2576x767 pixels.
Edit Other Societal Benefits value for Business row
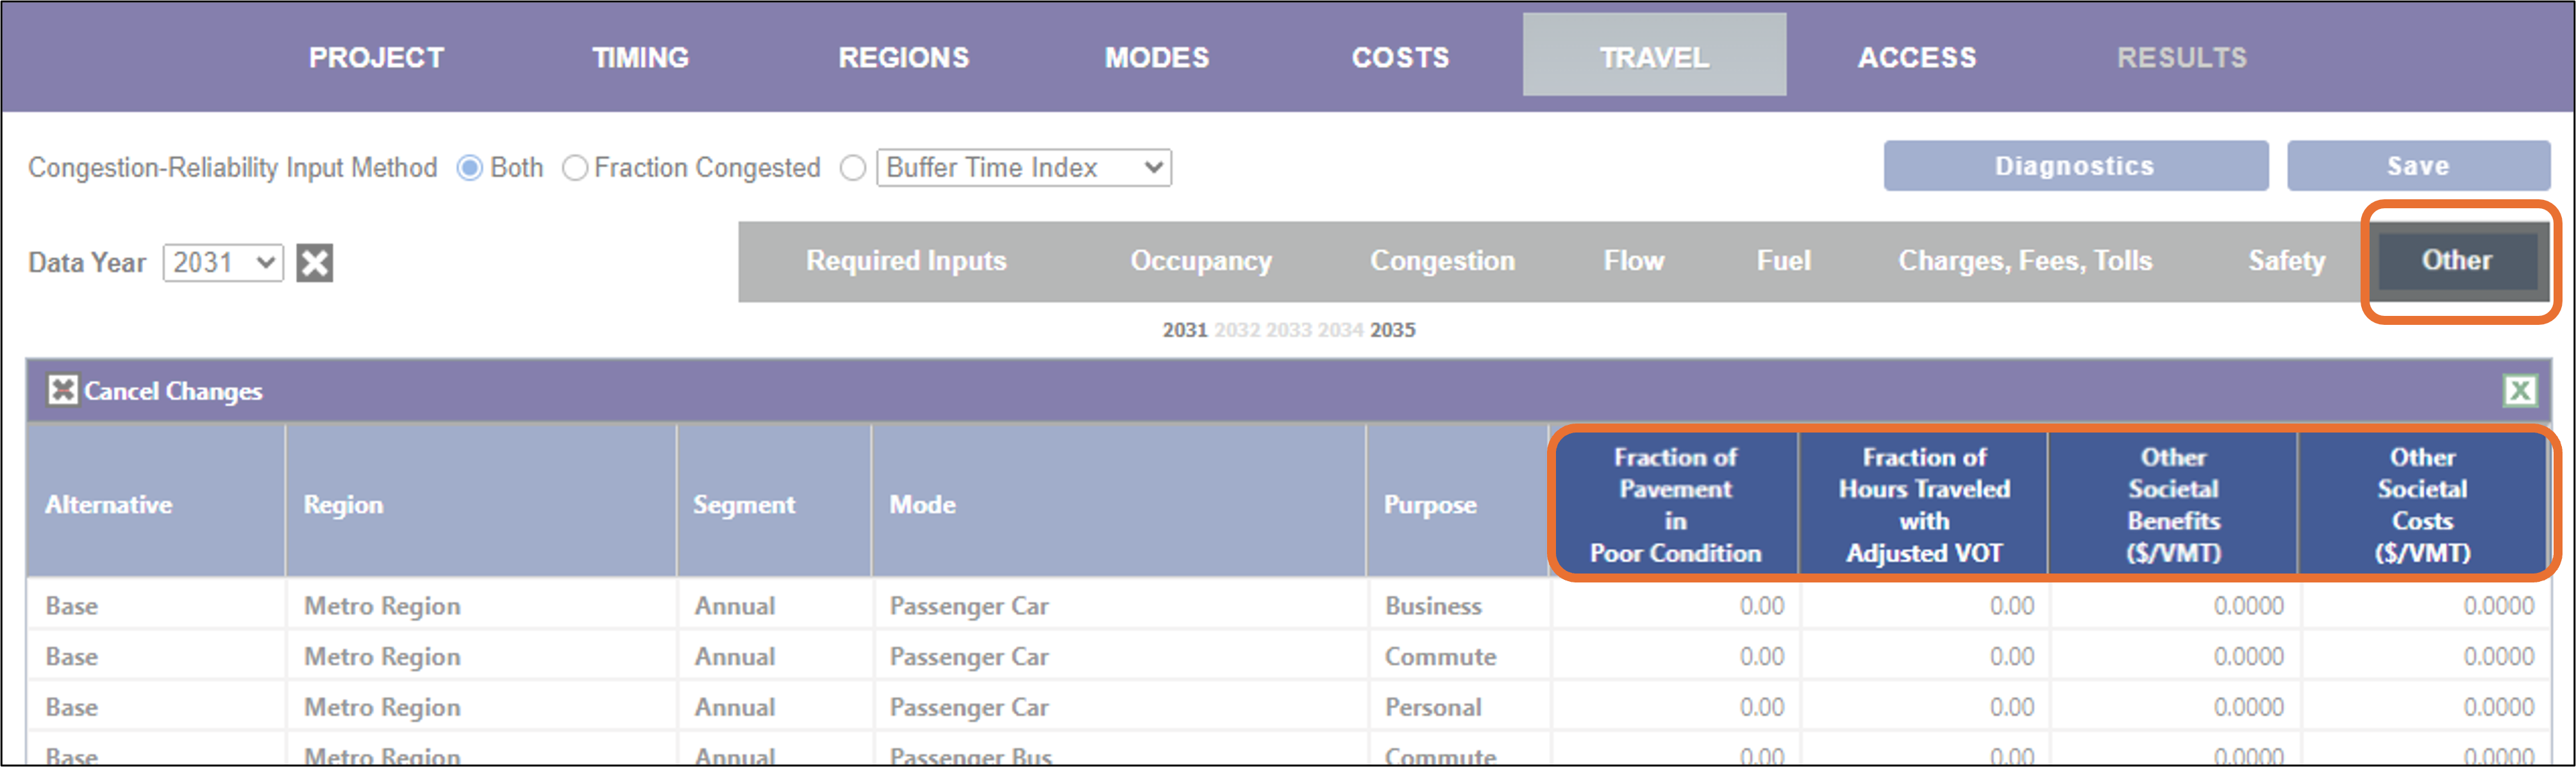click(x=2174, y=606)
